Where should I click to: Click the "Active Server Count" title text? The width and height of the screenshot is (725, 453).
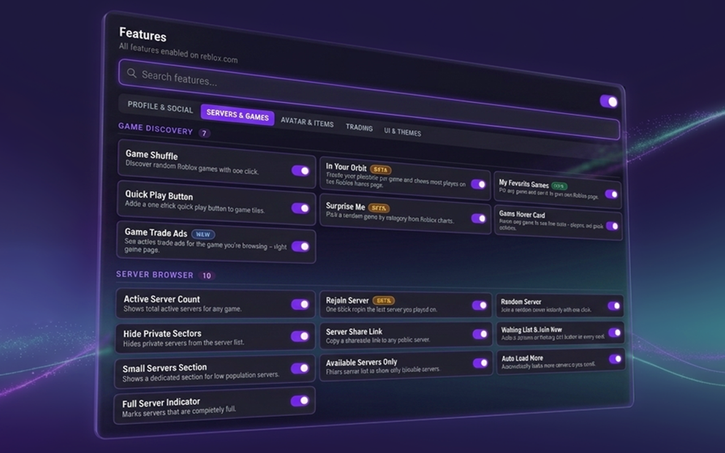162,299
